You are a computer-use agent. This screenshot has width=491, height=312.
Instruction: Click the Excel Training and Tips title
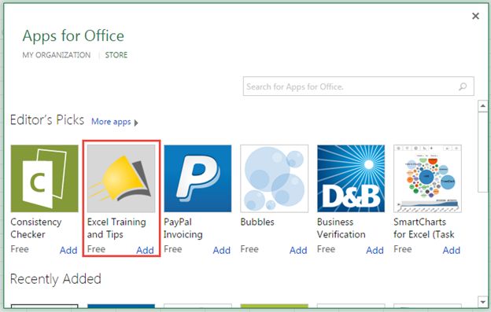(116, 228)
